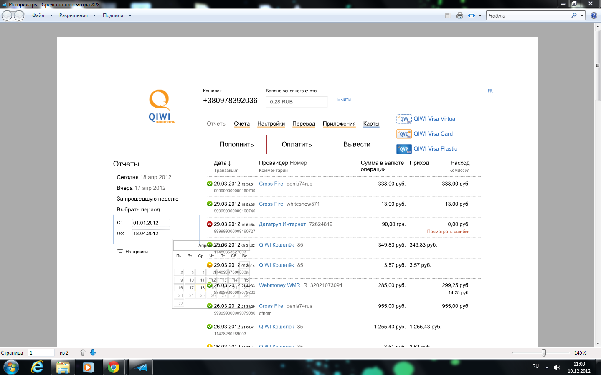Select the Приложения tab
Viewport: 601px width, 375px height.
(x=339, y=123)
